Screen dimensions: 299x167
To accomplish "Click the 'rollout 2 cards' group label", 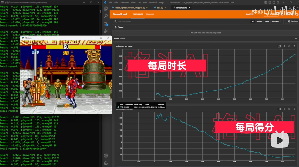I will coord(119,39).
